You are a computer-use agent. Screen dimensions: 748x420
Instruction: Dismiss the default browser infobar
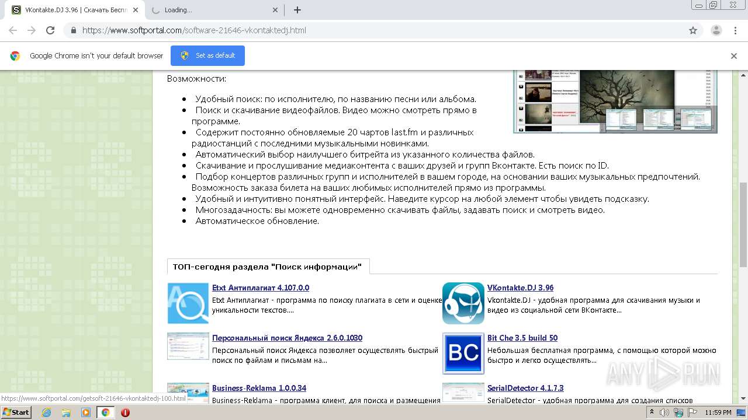coord(734,56)
